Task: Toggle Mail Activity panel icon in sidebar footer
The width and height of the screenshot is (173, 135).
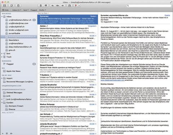Action: tap(7, 134)
